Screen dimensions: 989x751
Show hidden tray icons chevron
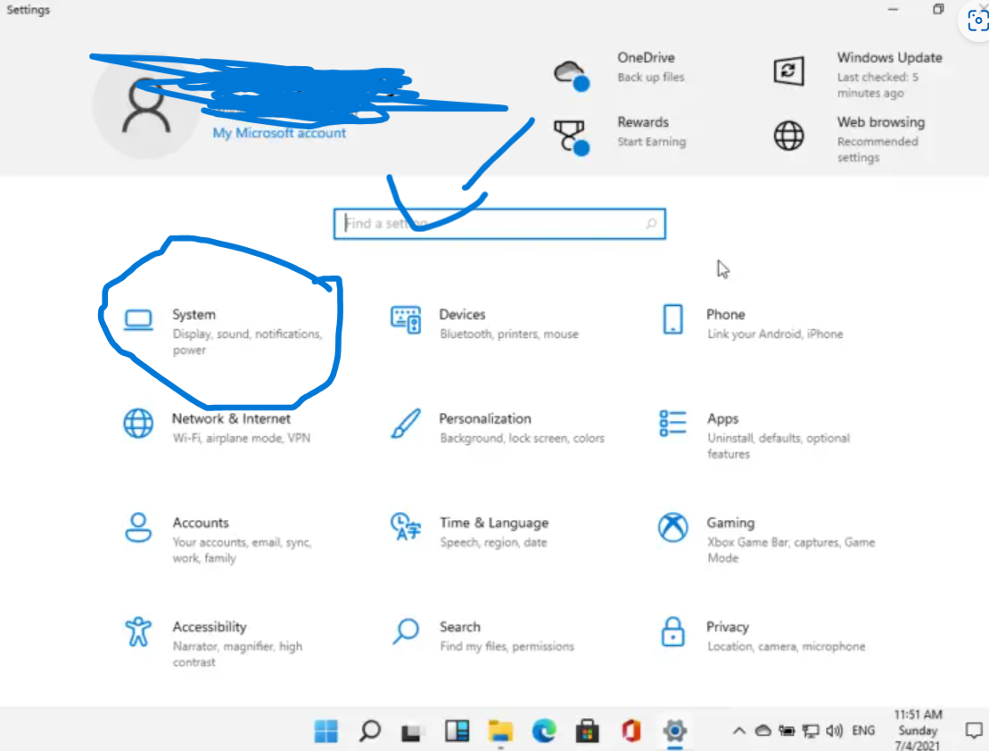click(x=738, y=730)
